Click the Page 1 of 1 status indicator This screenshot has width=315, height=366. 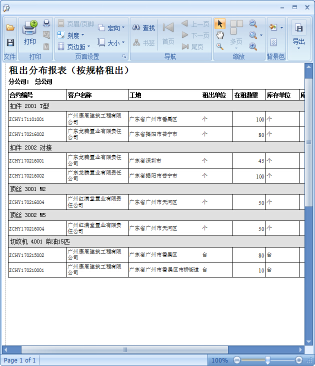tap(20, 360)
